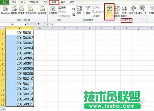Open the Sort (排序) dialog
154x111 pixels.
pyautogui.click(x=79, y=10)
